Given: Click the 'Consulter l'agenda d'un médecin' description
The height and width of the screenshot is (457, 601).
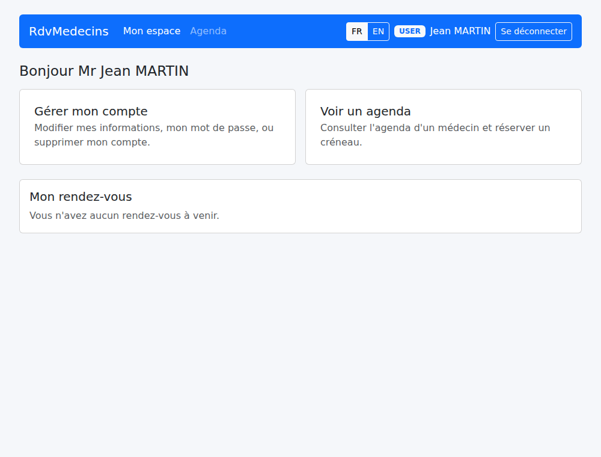Looking at the screenshot, I should (x=435, y=135).
